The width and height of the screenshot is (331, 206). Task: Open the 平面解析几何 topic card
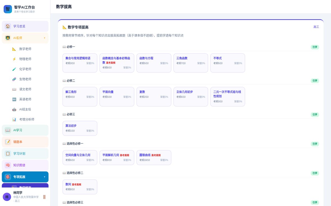pos(117,157)
